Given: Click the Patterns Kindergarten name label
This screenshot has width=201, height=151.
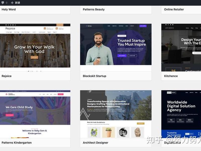Looking at the screenshot, I should tap(17, 143).
